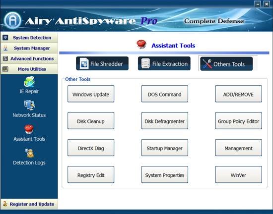The image size is (273, 214).
Task: Select the File Shredder tab
Action: 102,63
